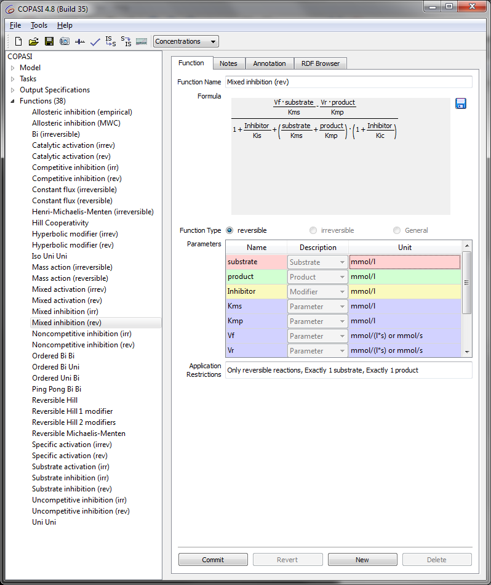
Task: Switch to the RDF Browser tab
Action: coord(321,63)
